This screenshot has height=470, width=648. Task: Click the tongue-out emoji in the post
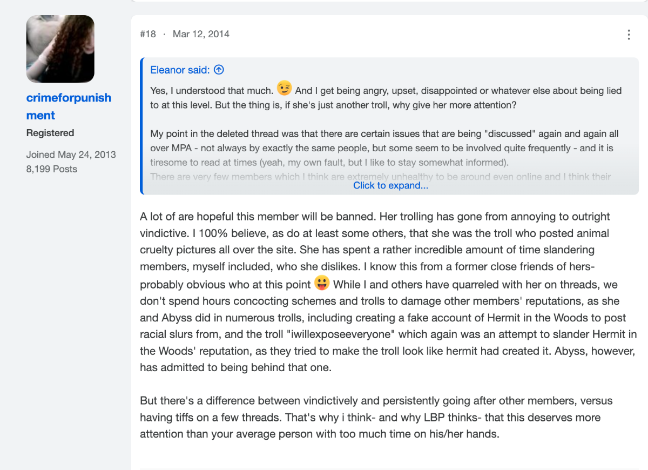click(322, 282)
